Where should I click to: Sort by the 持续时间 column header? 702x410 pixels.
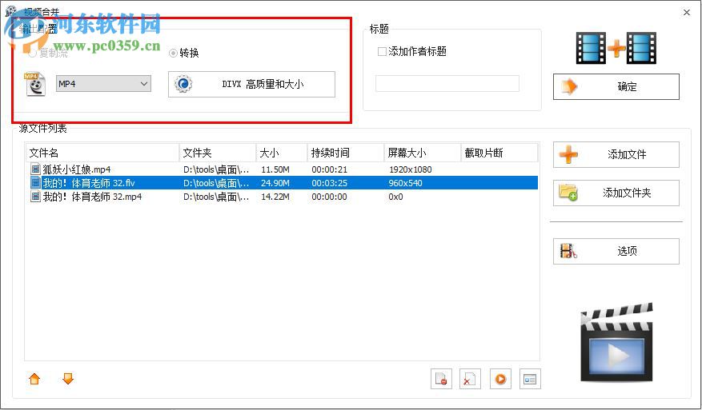point(346,153)
